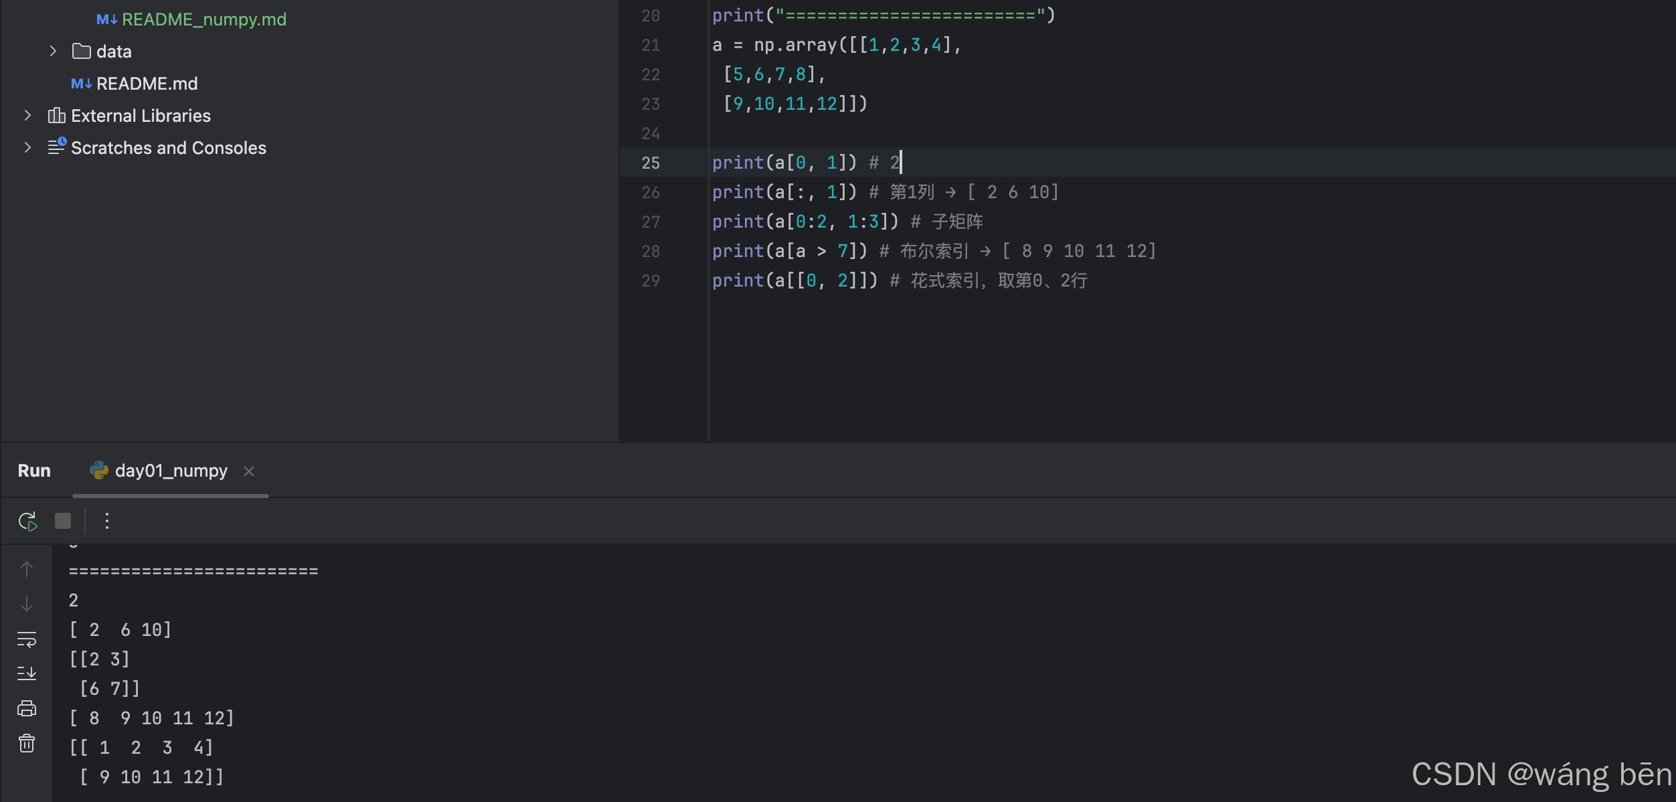Clear console output with the trash icon

tap(27, 743)
